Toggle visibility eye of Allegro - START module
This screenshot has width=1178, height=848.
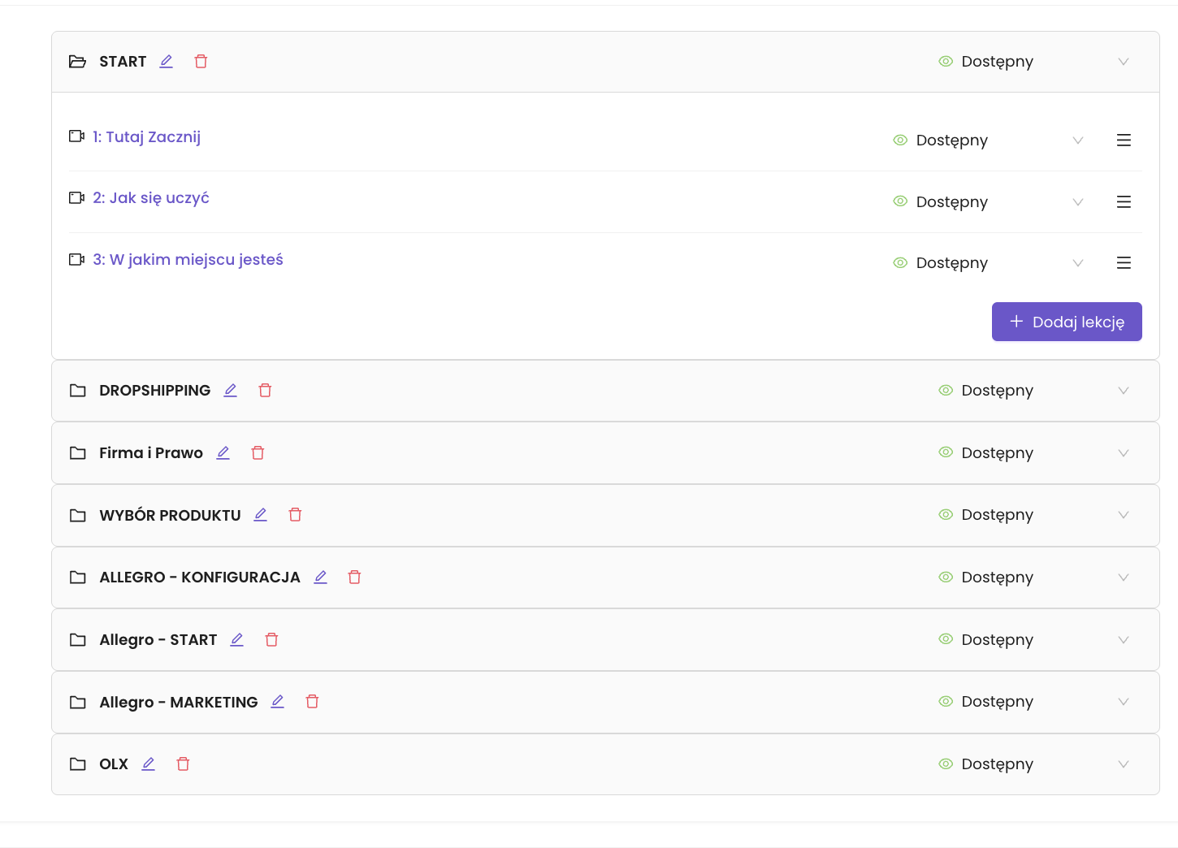(946, 639)
